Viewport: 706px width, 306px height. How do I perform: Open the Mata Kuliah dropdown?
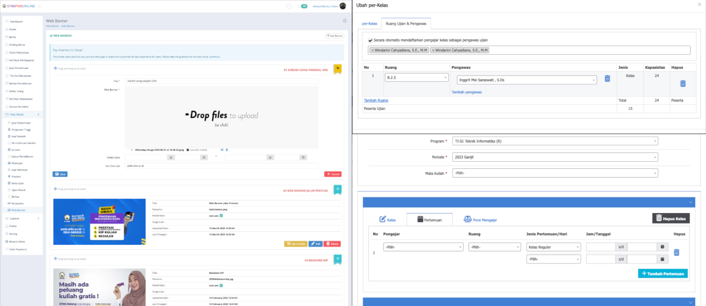coord(555,173)
